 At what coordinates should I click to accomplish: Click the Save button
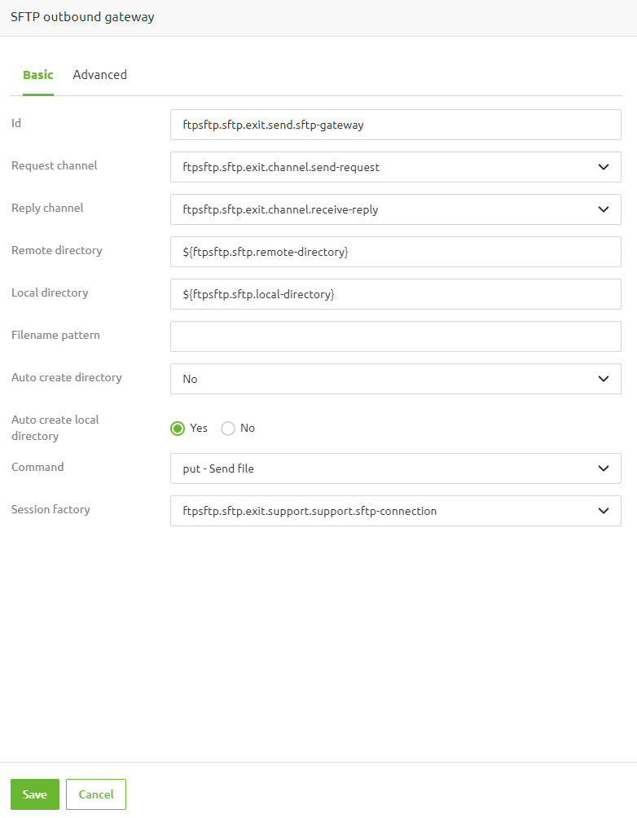click(34, 794)
